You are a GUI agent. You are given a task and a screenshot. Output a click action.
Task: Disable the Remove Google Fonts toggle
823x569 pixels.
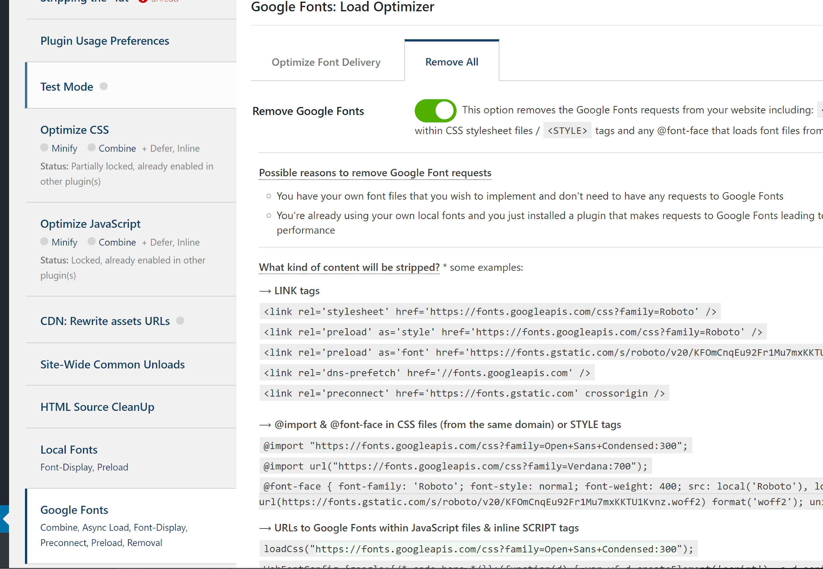tap(435, 111)
